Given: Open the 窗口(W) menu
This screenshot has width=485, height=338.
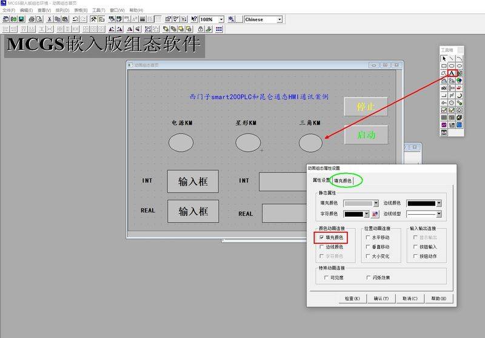Looking at the screenshot, I should [117, 10].
